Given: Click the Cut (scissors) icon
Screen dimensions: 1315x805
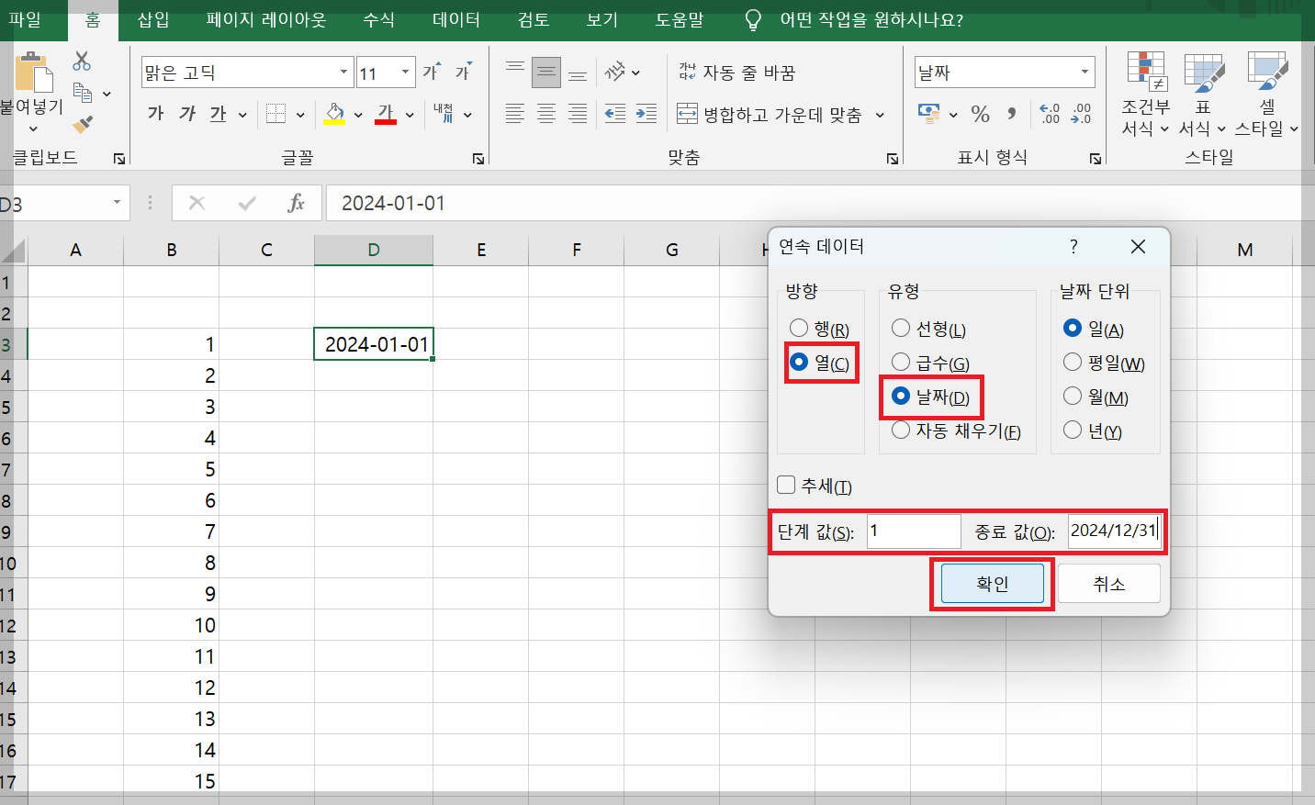Looking at the screenshot, I should 81,59.
